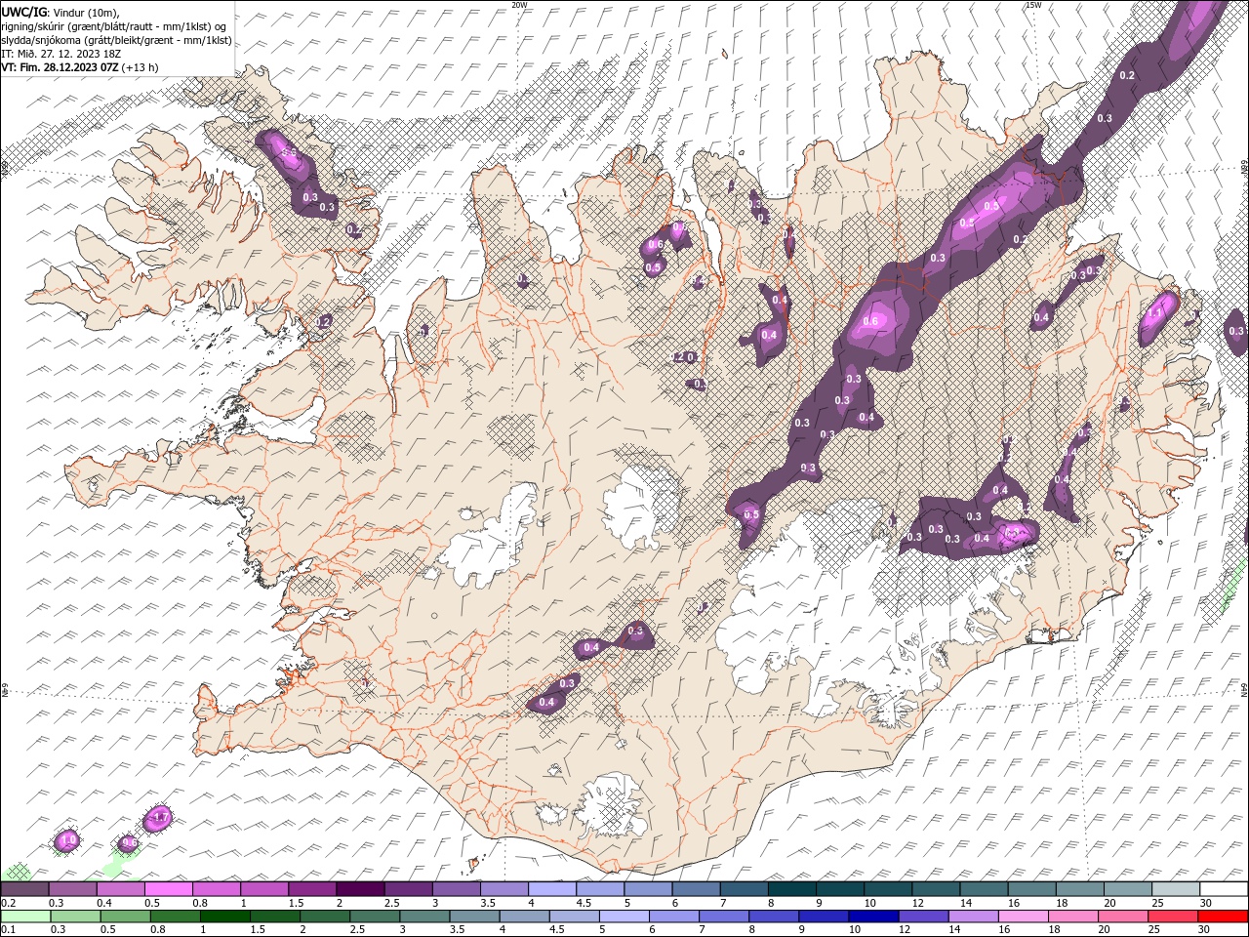Select the gray-green swatch labeled 3 in rain legend

click(424, 917)
